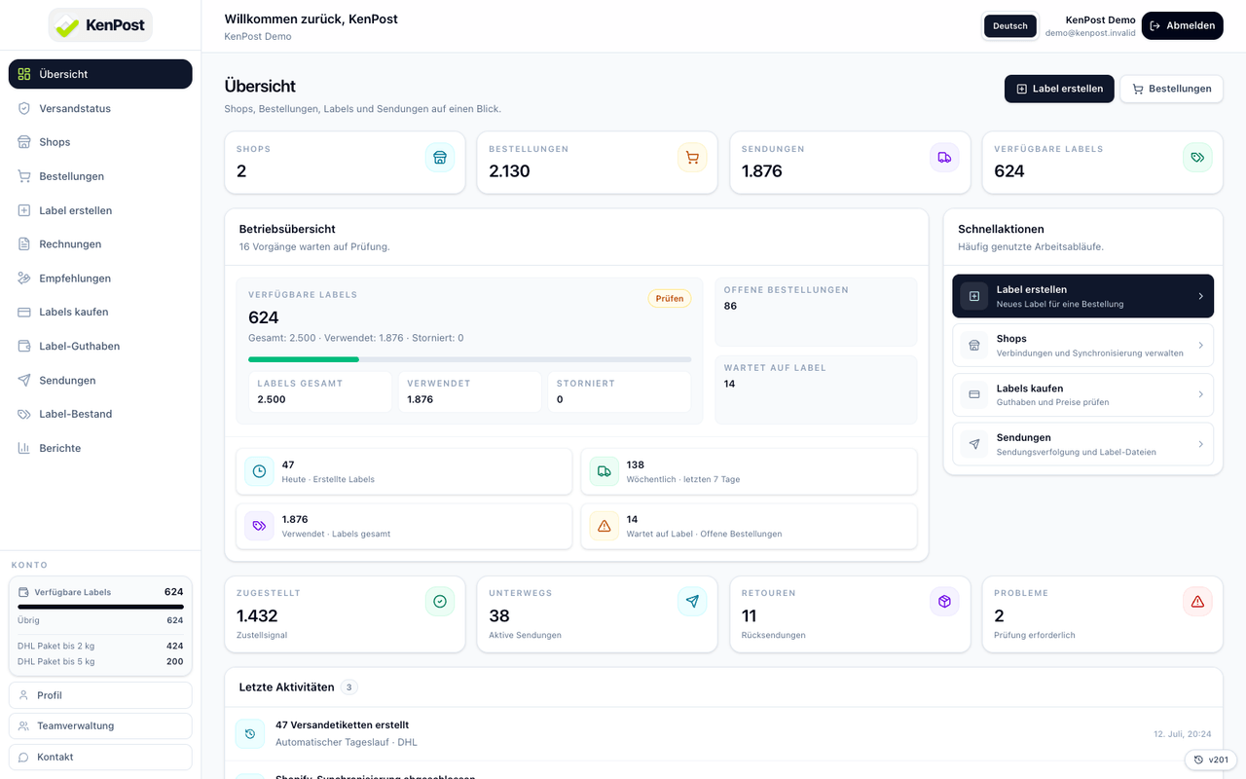Expand the Label erstellen quick action chevron

1200,296
